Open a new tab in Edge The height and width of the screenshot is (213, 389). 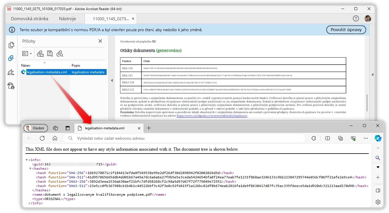click(x=149, y=128)
